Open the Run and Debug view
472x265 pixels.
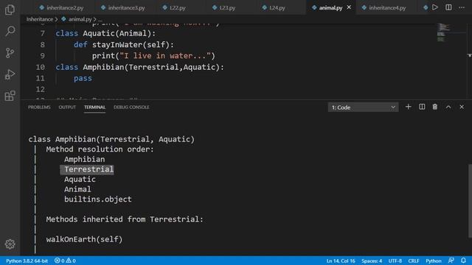tap(10, 74)
